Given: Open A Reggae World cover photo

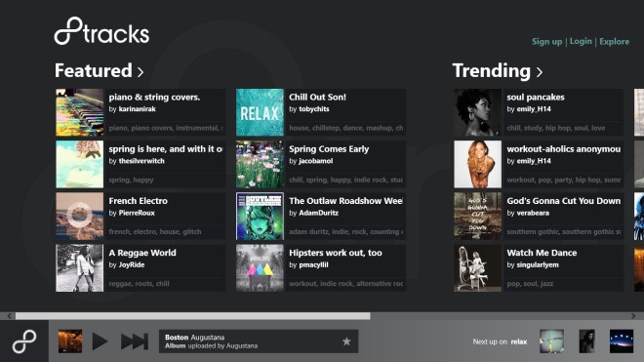Looking at the screenshot, I should tap(80, 268).
